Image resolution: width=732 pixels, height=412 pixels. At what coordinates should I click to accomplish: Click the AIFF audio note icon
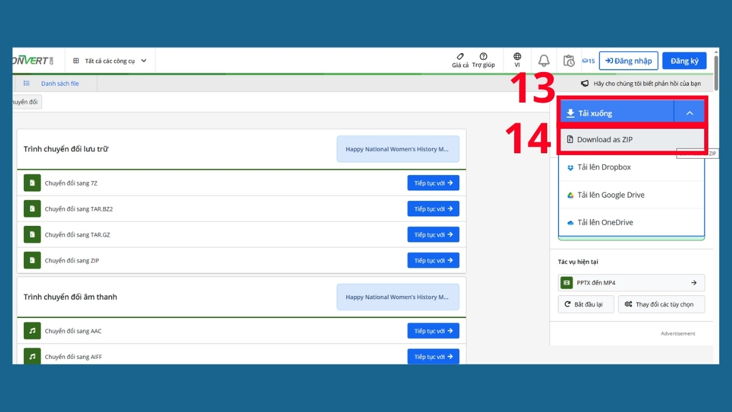pyautogui.click(x=32, y=356)
